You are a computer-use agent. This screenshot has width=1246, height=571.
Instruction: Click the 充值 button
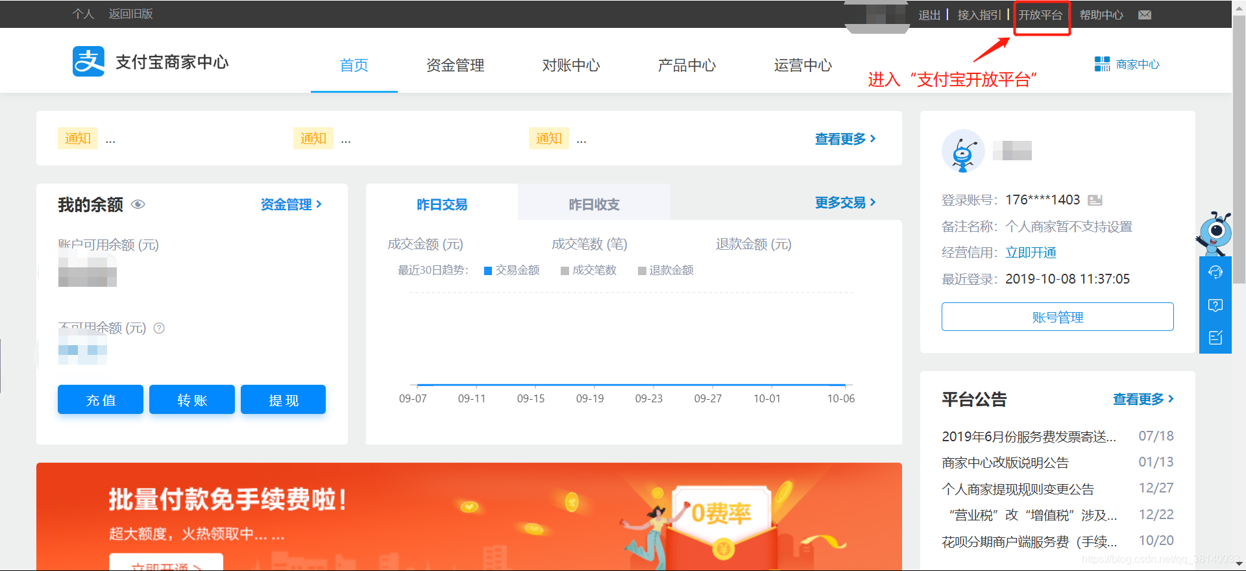point(101,400)
